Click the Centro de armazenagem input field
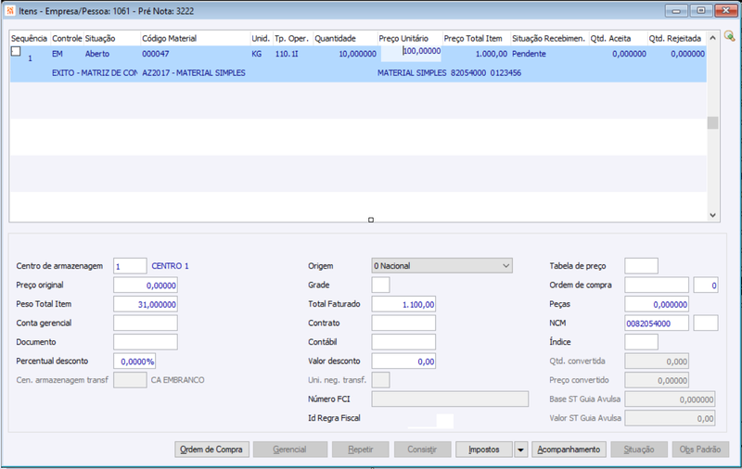 pyautogui.click(x=130, y=266)
